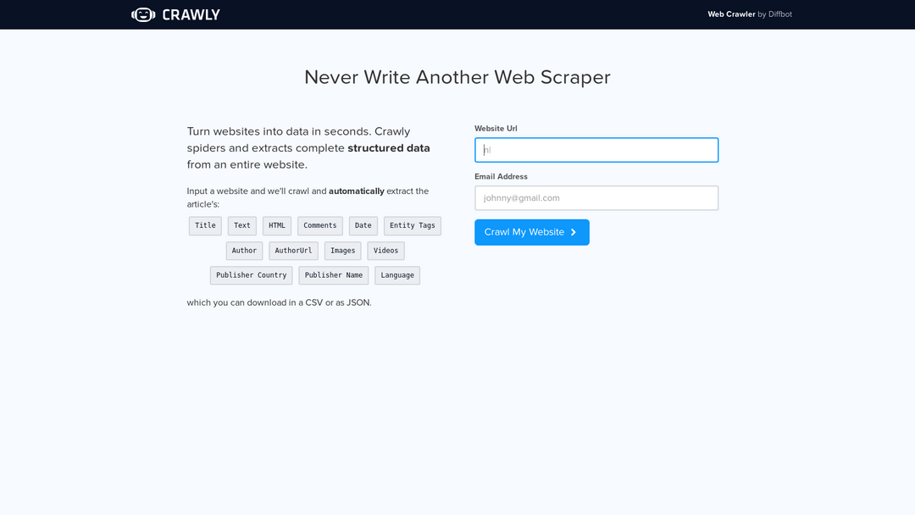
Task: Select the Text tag
Action: tap(242, 225)
